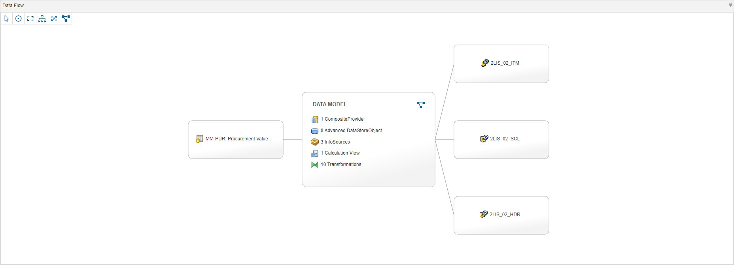Screen dimensions: 734x265
Task: Click the green Transformations icon
Action: (x=315, y=165)
